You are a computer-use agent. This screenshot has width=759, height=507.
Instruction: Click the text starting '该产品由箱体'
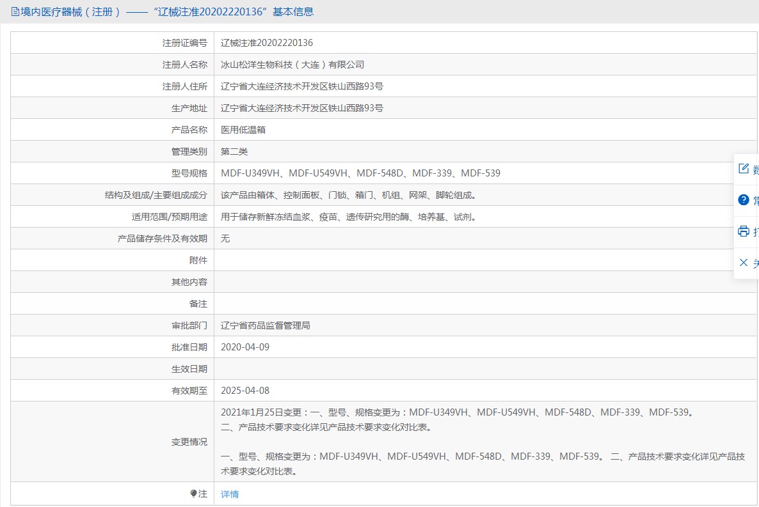pyautogui.click(x=350, y=195)
